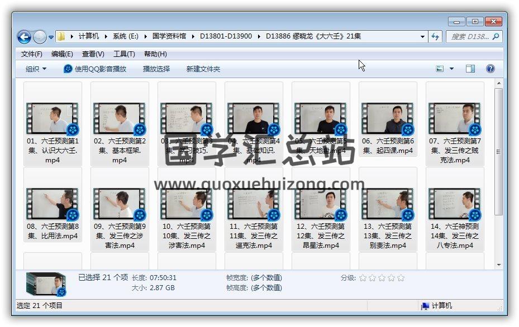This screenshot has width=519, height=327.
Task: Click the 长度: 07:50:31 text
Action: (x=154, y=278)
